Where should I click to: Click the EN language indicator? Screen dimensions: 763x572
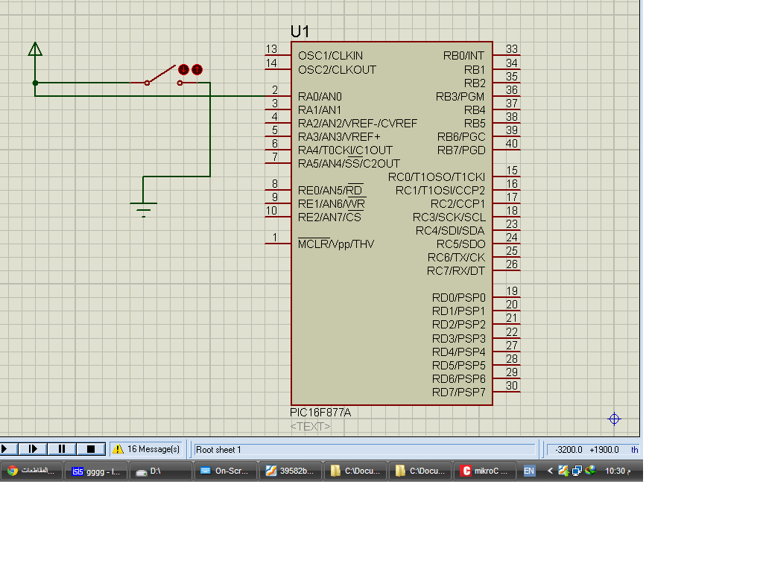tap(529, 471)
